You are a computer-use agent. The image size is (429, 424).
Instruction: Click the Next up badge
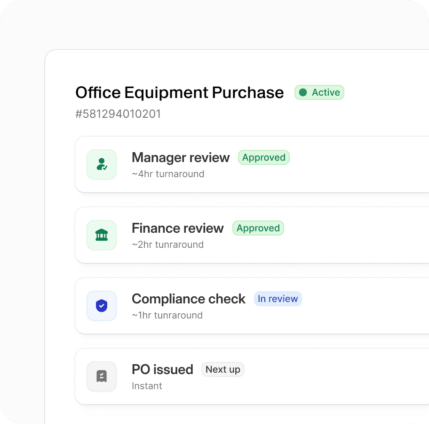[222, 369]
